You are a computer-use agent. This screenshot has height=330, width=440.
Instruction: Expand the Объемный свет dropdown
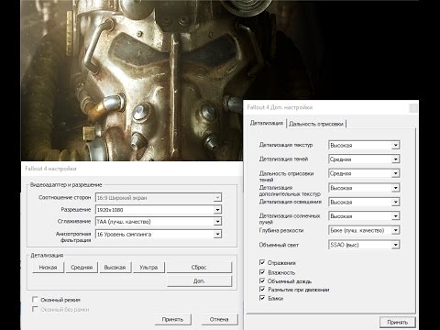364,245
